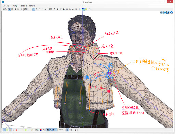This screenshot has height=134, width=175.
Task: Toggle the 頂 vertex selection button
Action: tap(9, 9)
